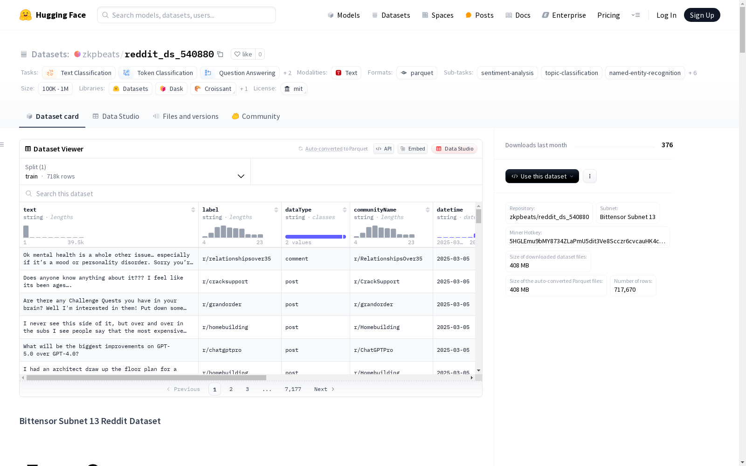Click the r/cracksupport label cell
The image size is (746, 466).
pos(240,281)
